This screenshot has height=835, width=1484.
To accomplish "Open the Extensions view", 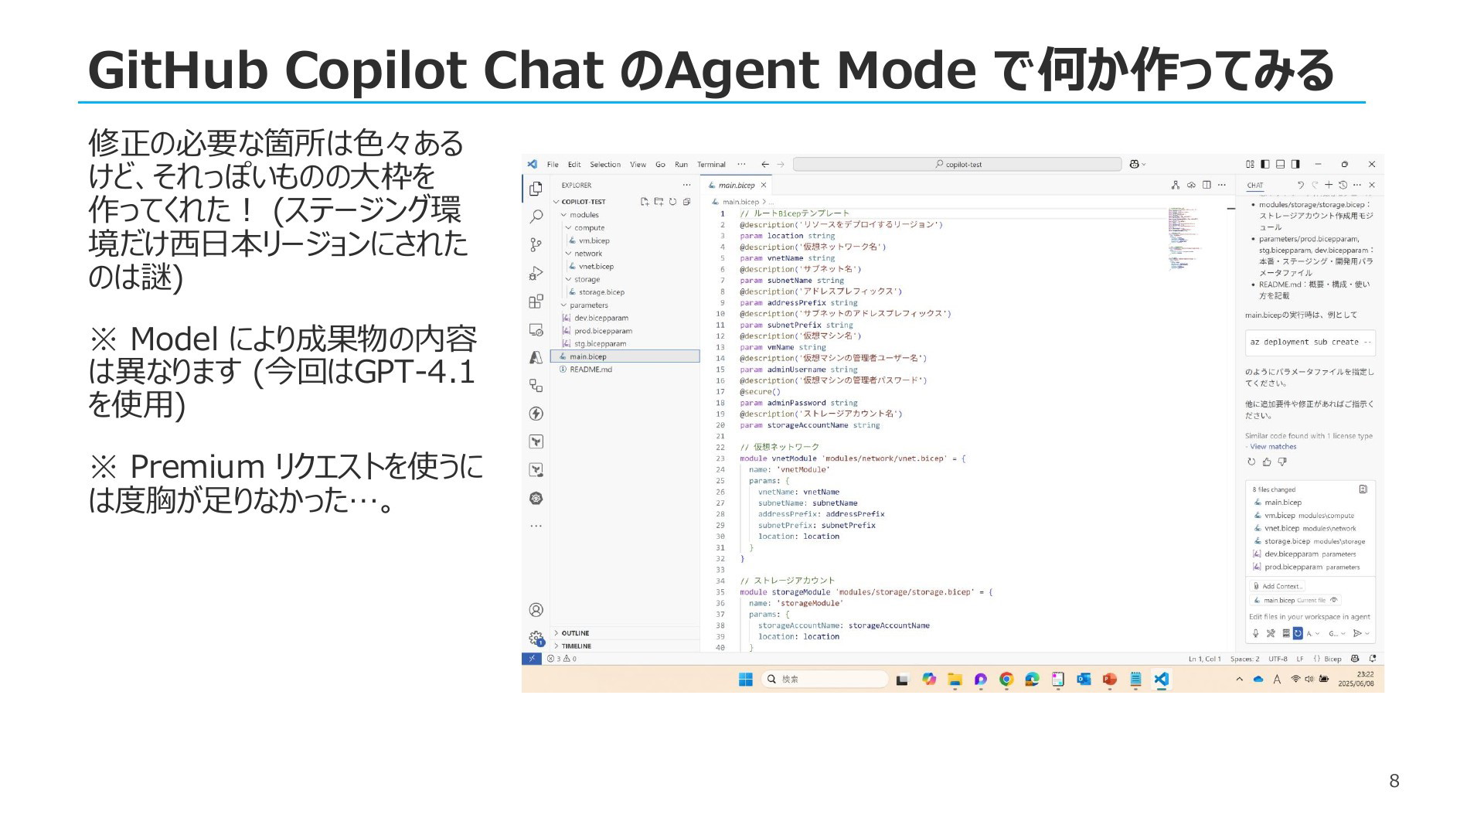I will click(536, 302).
